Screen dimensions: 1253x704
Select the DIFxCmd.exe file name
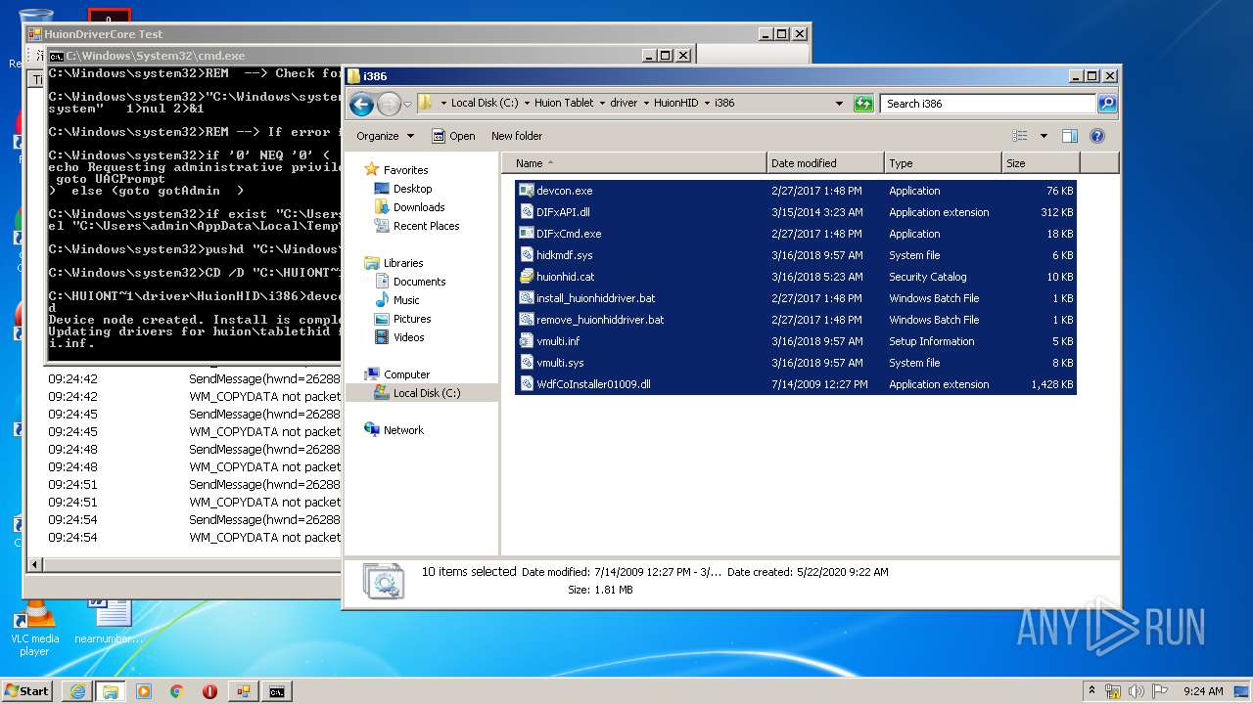tap(569, 234)
